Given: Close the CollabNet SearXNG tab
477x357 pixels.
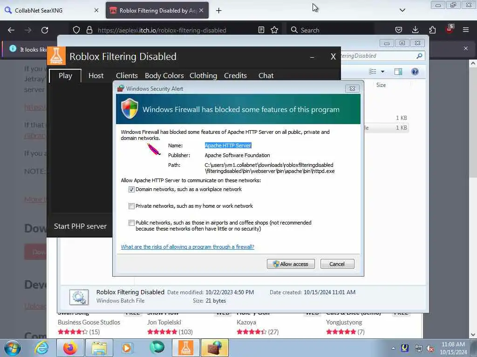Looking at the screenshot, I should (96, 10).
